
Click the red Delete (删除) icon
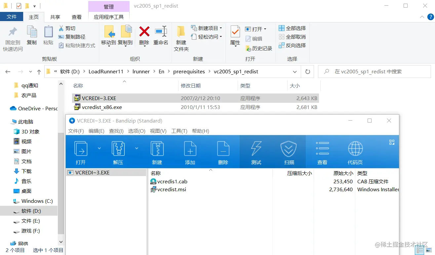(144, 32)
